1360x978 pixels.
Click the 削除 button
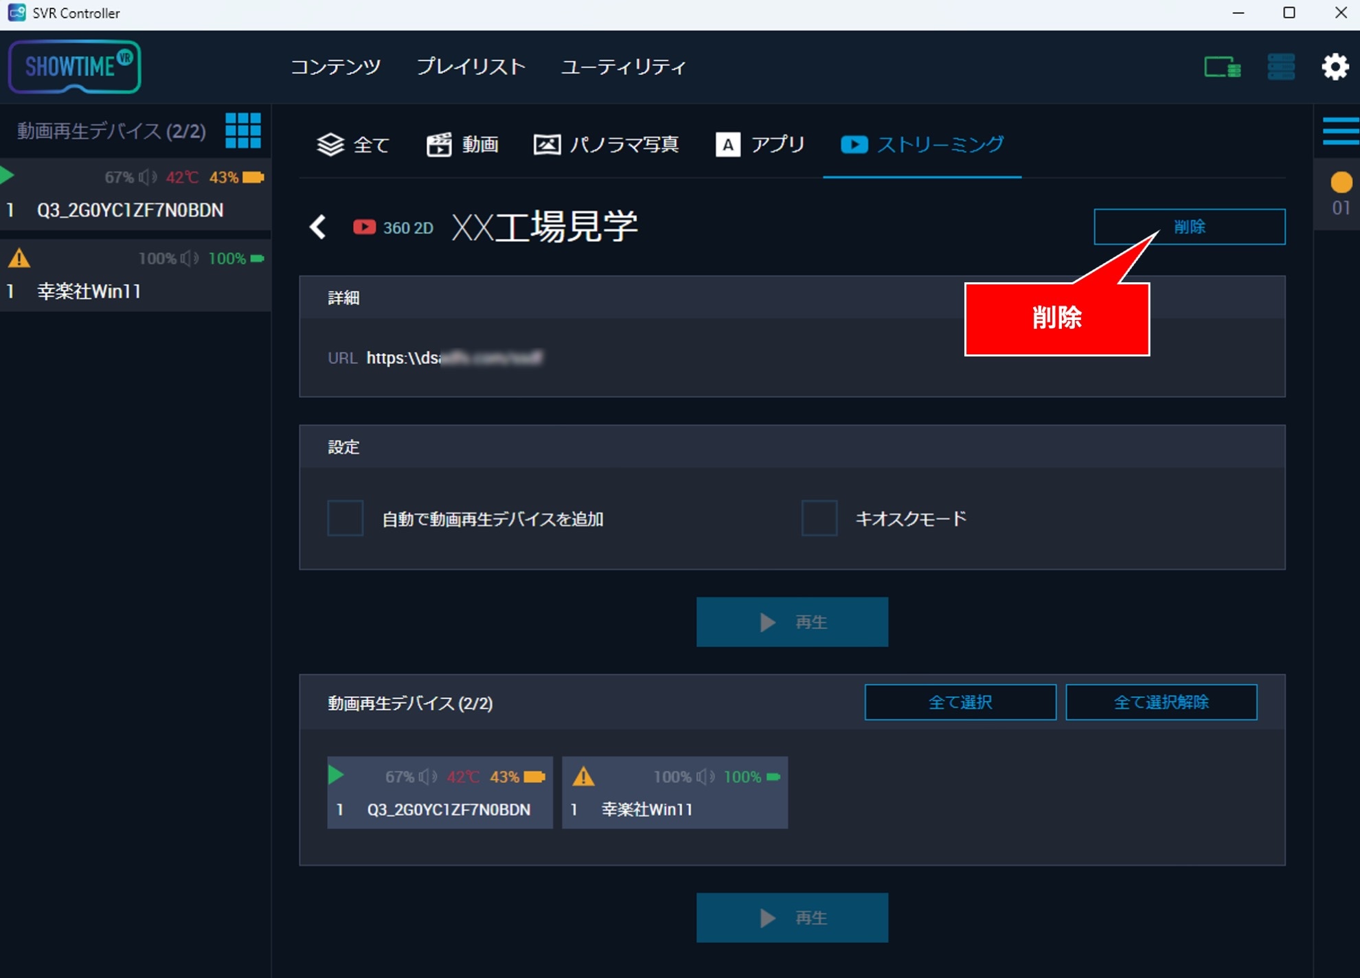1189,227
